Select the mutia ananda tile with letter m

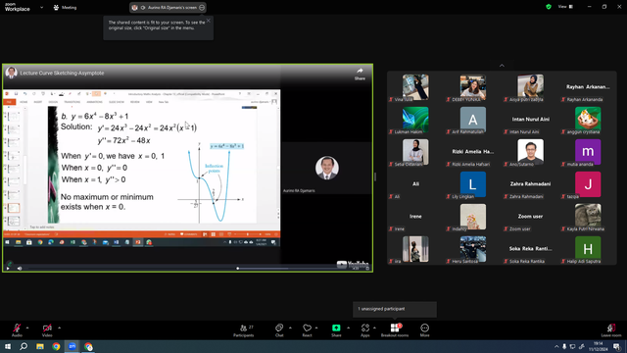pos(588,152)
